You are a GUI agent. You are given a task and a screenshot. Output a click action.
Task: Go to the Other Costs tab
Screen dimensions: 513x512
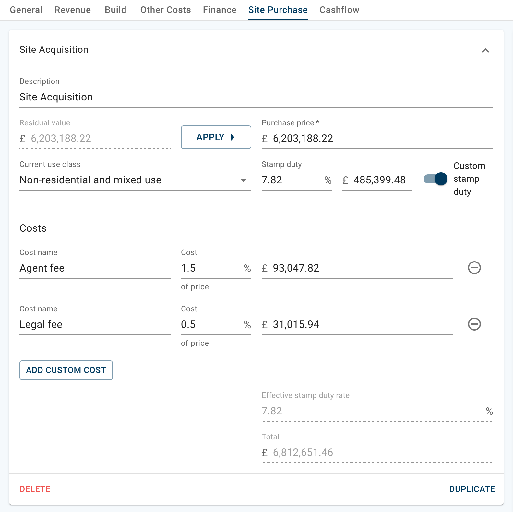(165, 10)
